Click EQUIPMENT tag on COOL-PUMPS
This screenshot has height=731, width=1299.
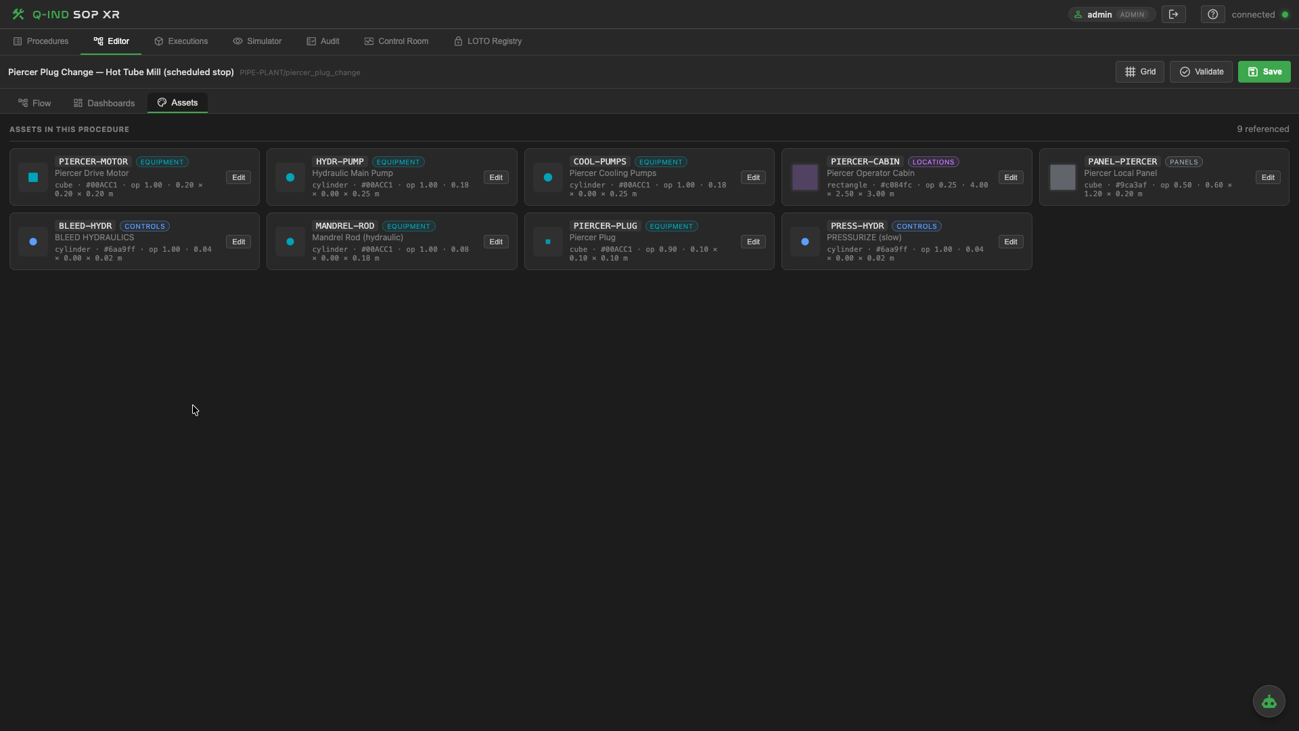pyautogui.click(x=660, y=162)
